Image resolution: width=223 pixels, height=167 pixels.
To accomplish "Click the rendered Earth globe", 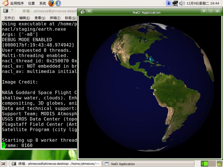I will [x=150, y=87].
